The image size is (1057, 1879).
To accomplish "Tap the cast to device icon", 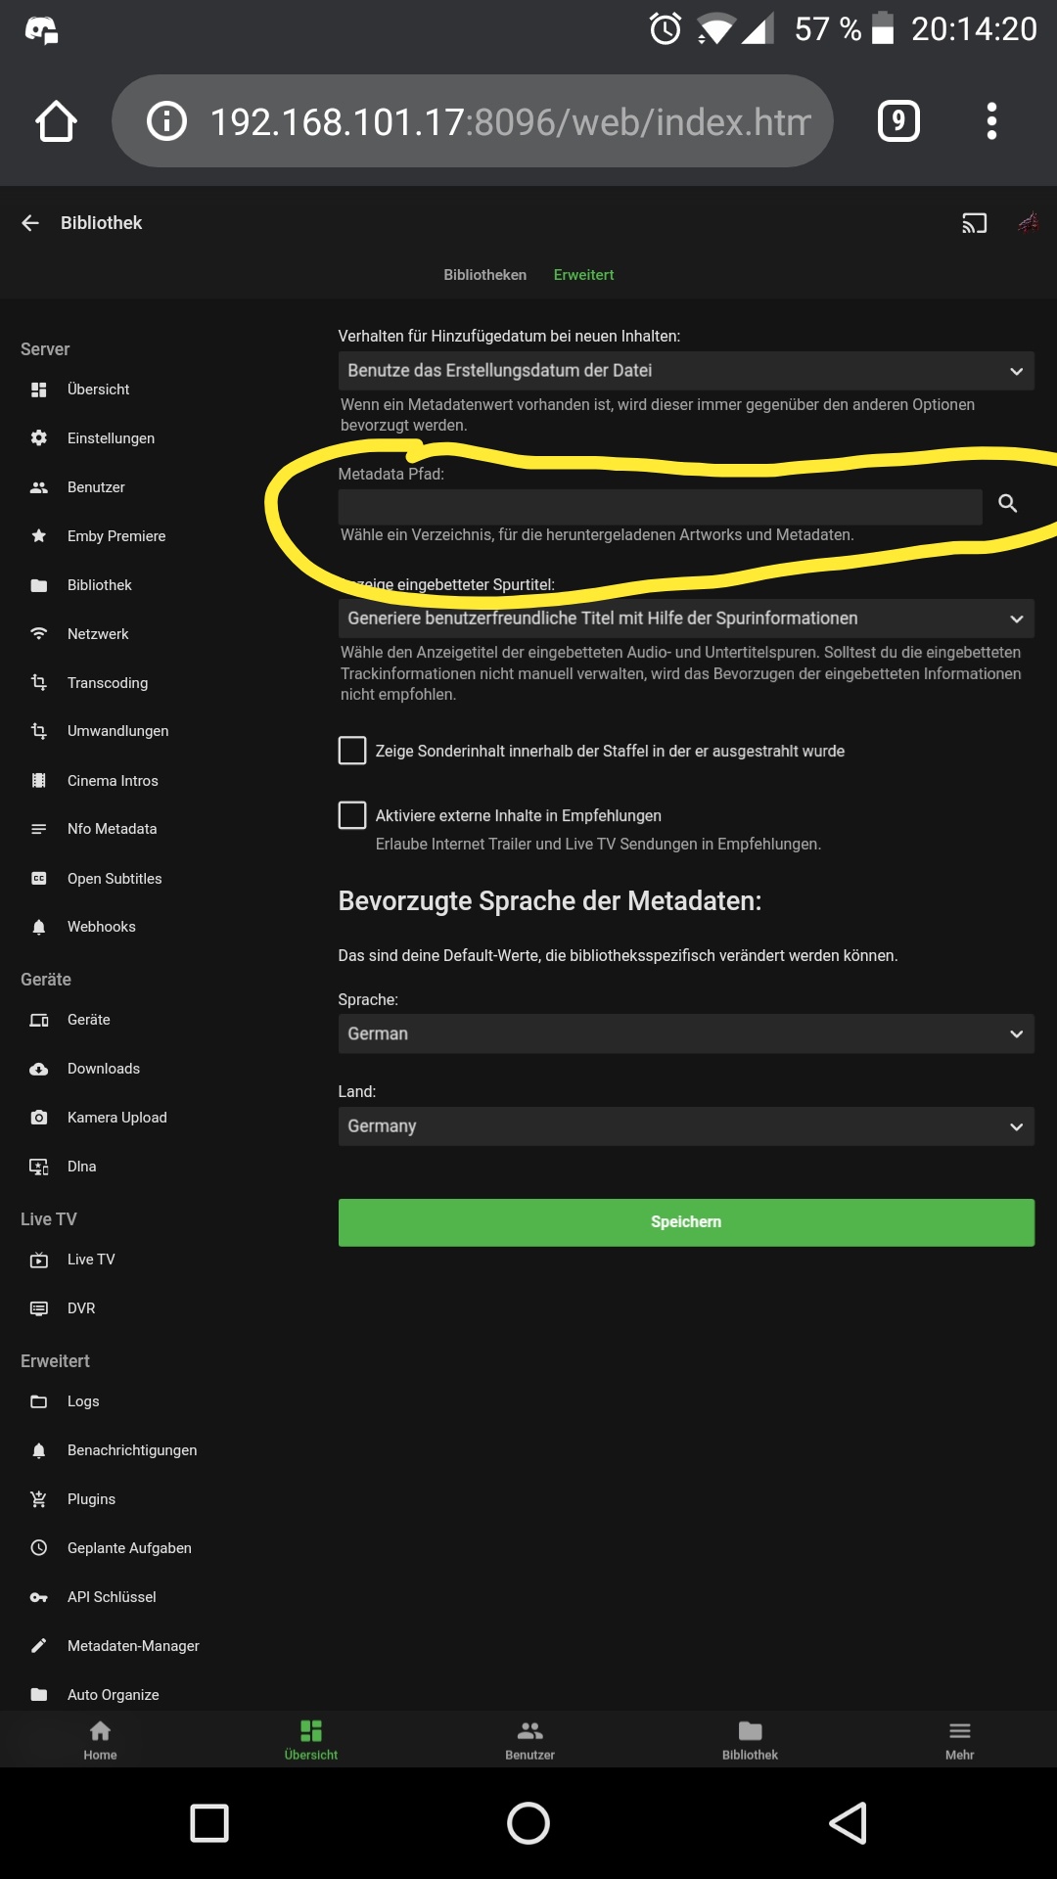I will (x=974, y=223).
